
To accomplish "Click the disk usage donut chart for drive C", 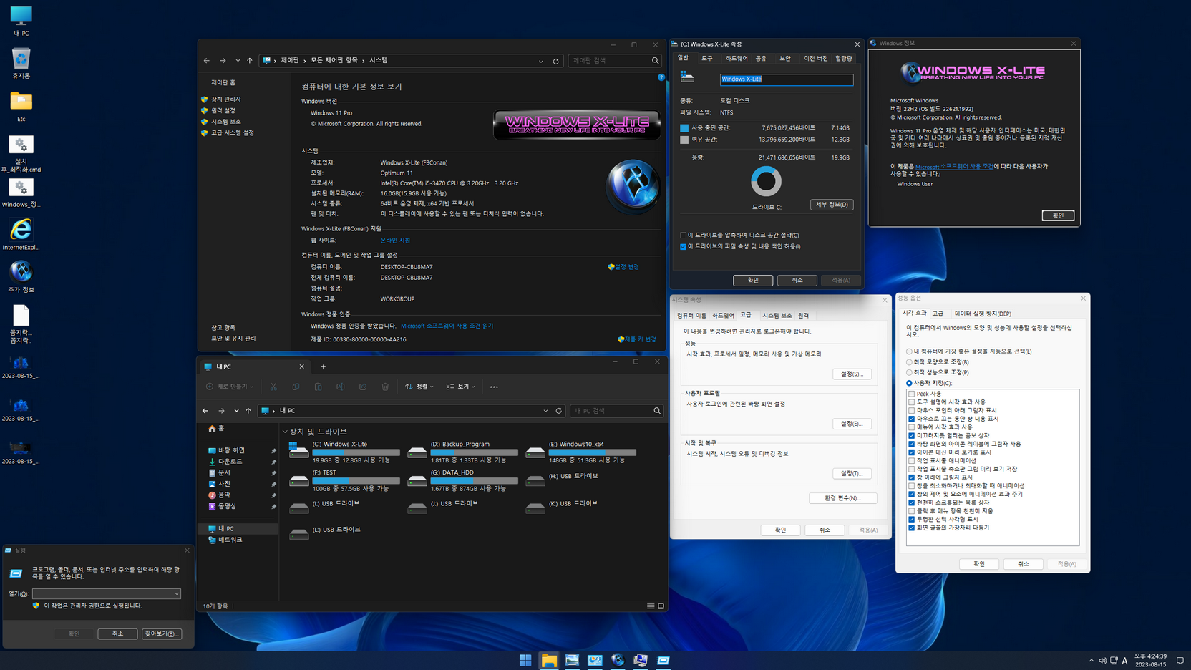I will [766, 182].
